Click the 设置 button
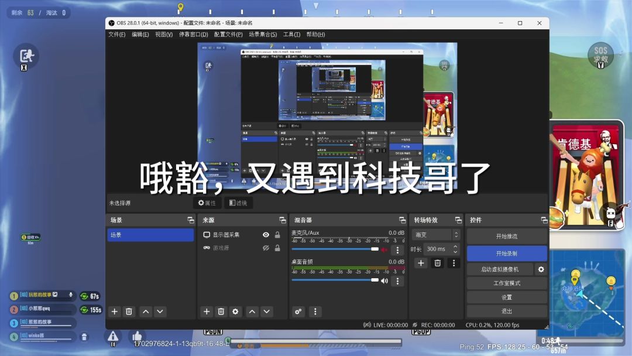This screenshot has width=632, height=356. coord(507,297)
